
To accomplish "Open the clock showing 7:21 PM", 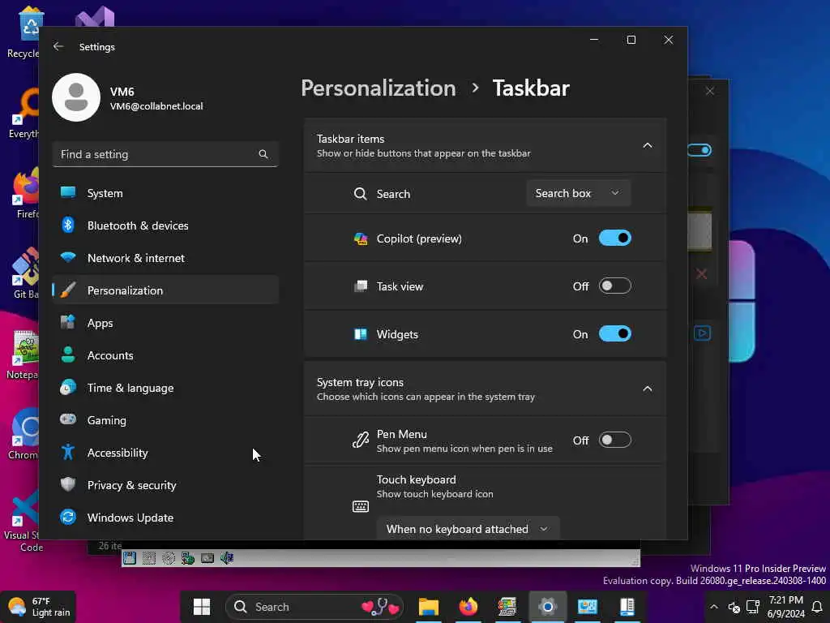I will 785,607.
